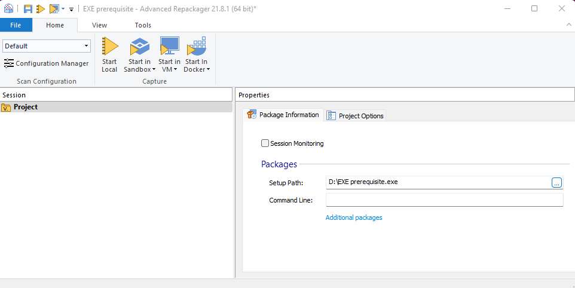
Task: Collapse the ribbon with the chevron
Action: [x=569, y=24]
